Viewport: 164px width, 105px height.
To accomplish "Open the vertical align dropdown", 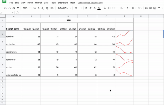I will [128, 8].
